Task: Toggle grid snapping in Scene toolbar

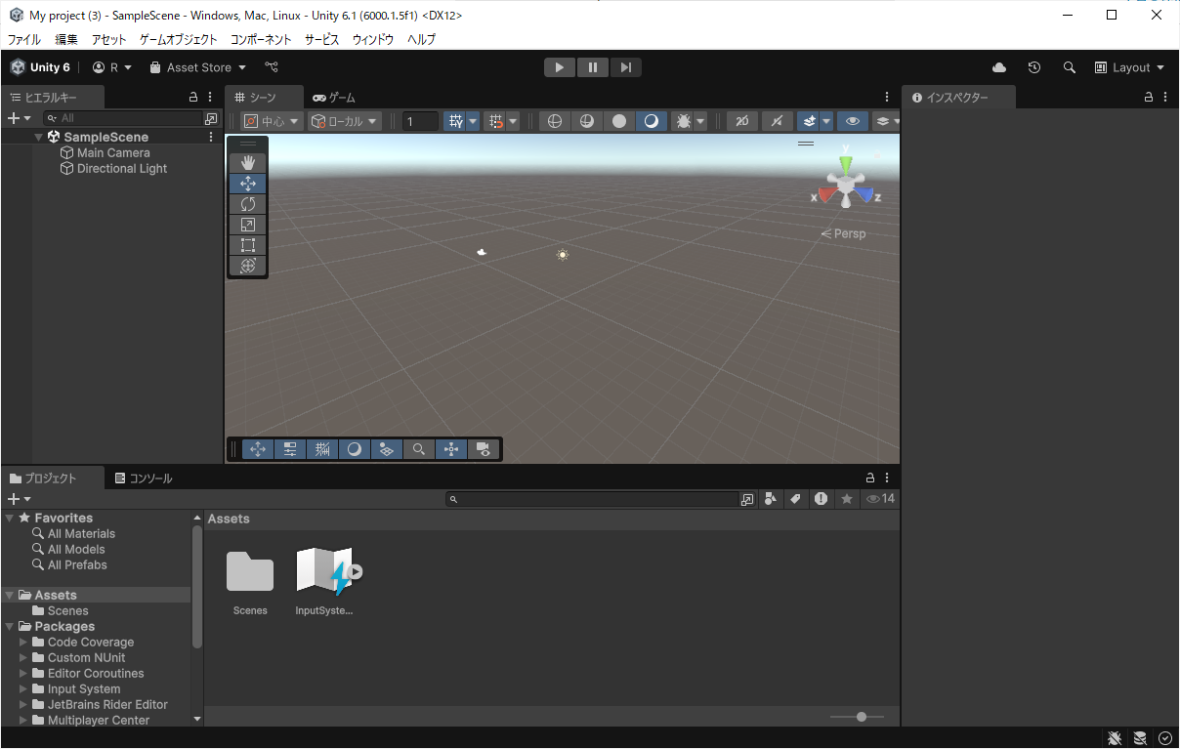Action: [x=496, y=121]
